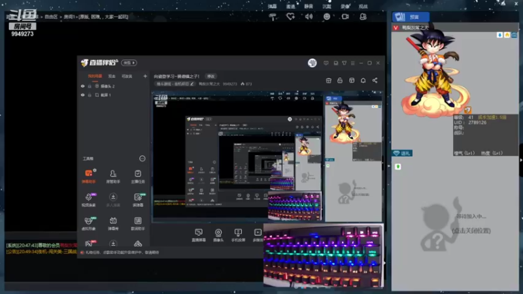Click the share icon in stream toolbar

[x=375, y=80]
